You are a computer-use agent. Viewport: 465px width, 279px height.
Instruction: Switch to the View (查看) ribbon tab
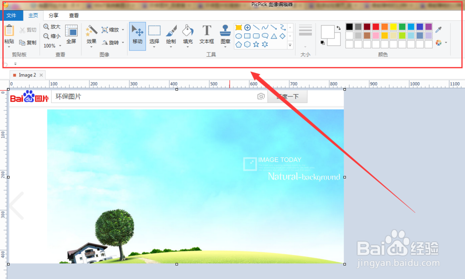click(74, 15)
